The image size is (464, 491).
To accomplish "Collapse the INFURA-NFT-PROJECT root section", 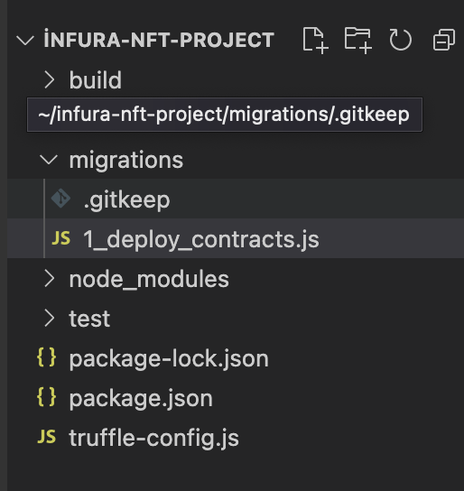I will coord(25,41).
